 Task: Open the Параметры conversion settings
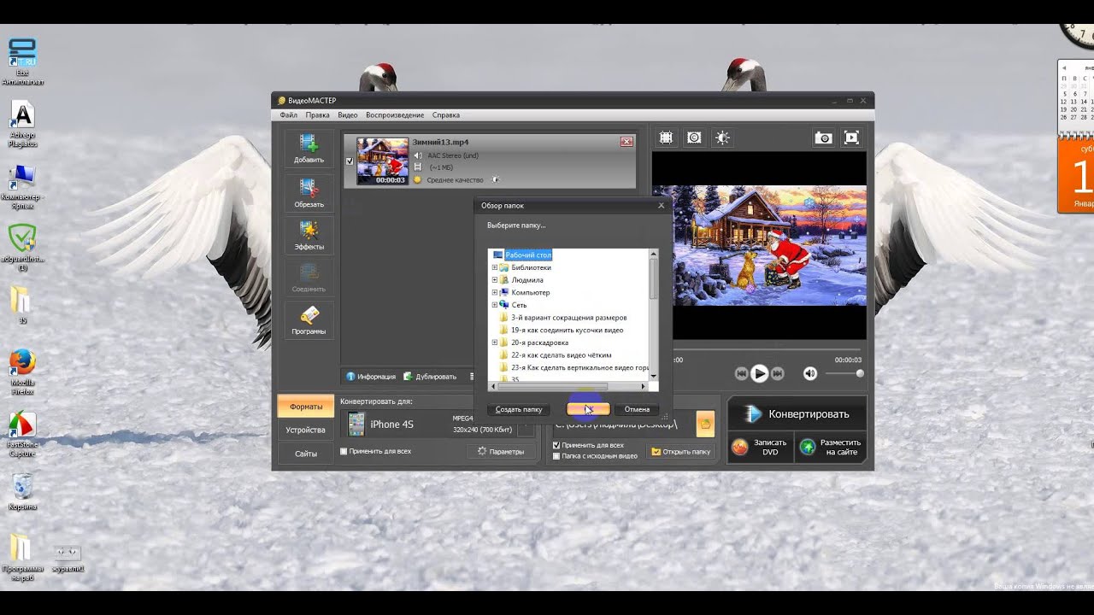[501, 451]
